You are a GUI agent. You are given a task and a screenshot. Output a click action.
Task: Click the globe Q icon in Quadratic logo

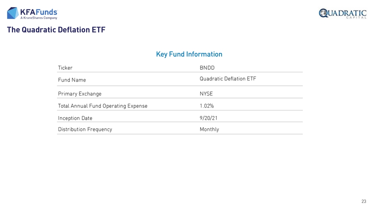323,13
